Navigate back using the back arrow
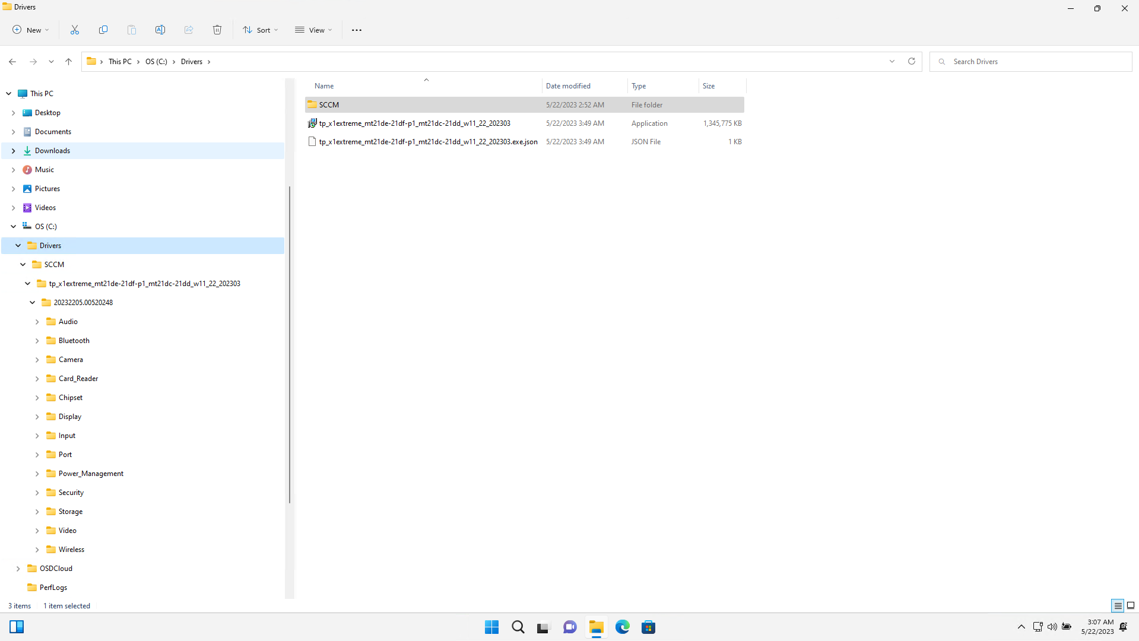The height and width of the screenshot is (641, 1139). [x=12, y=62]
